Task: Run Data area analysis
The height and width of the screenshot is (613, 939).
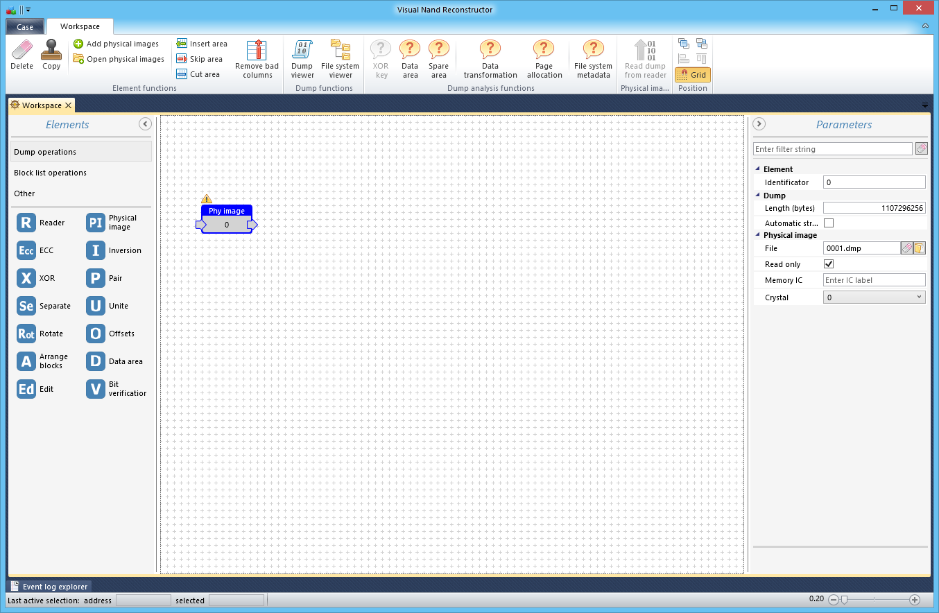Action: point(410,59)
